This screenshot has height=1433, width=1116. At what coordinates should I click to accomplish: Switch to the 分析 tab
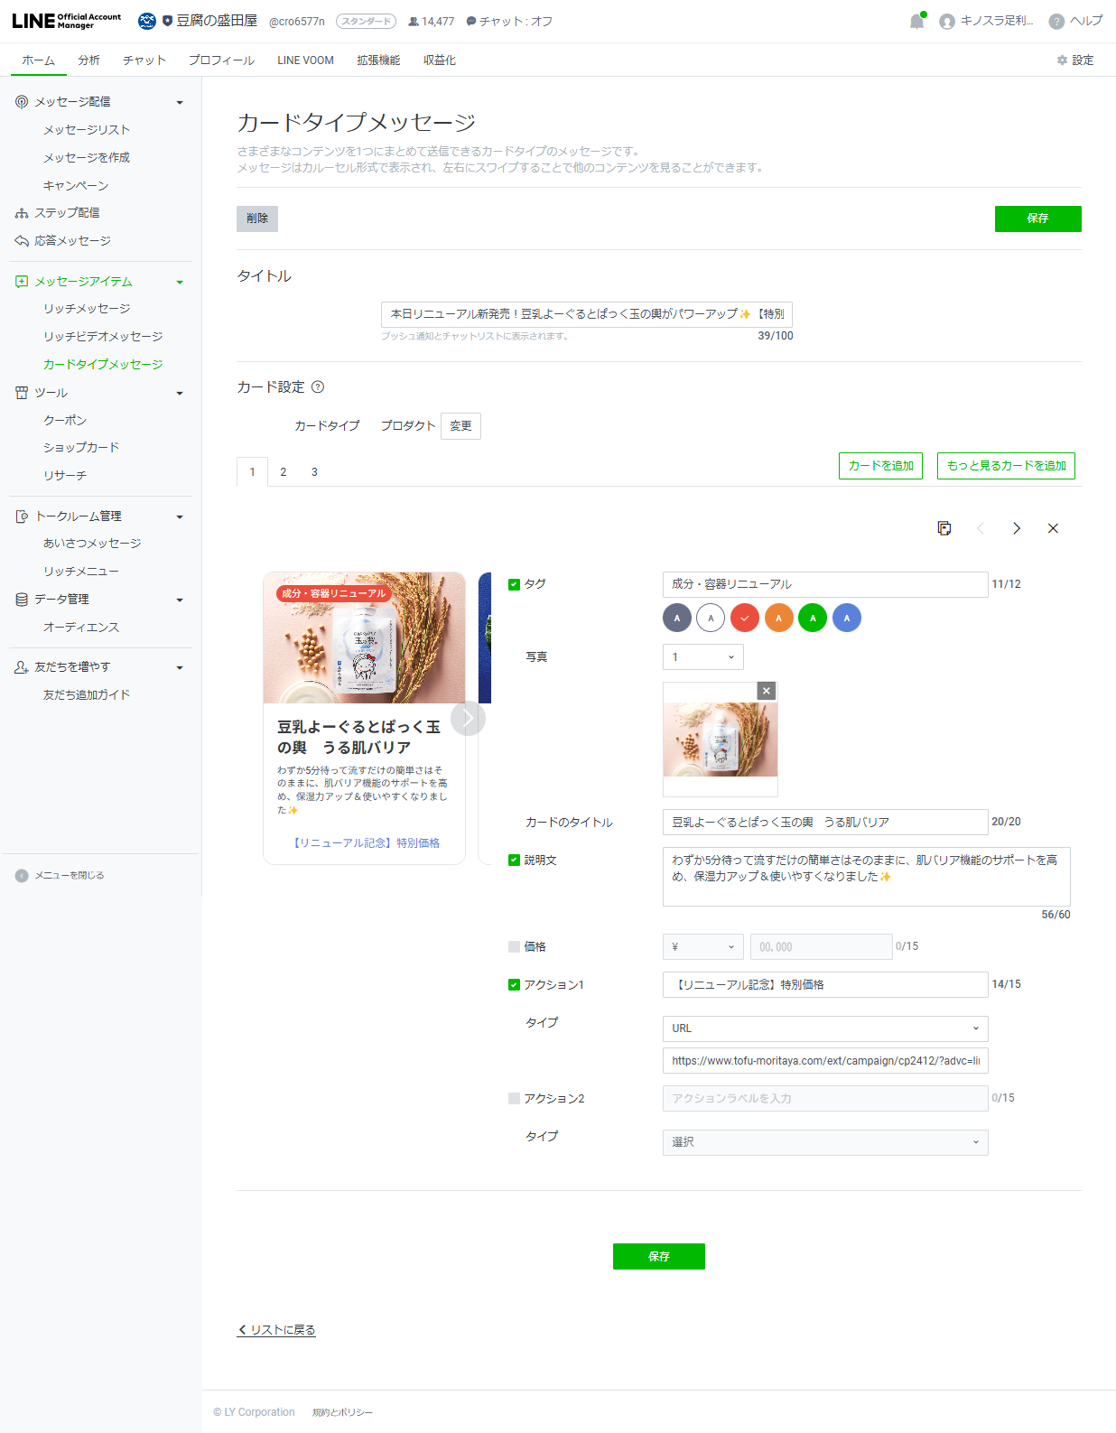point(88,60)
